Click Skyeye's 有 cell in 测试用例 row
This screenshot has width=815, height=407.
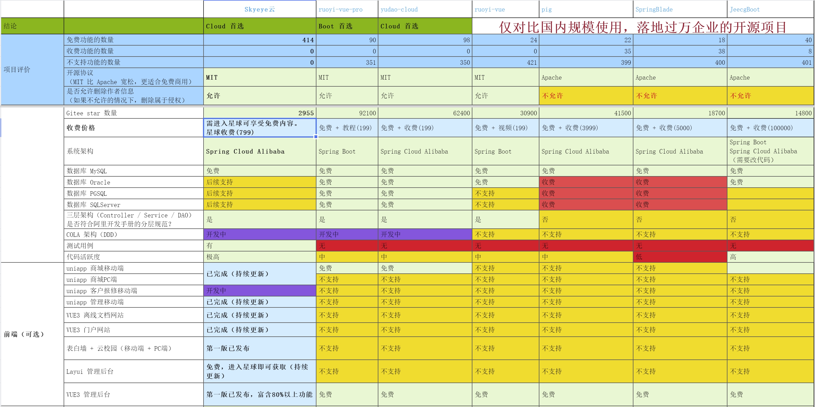click(x=260, y=246)
